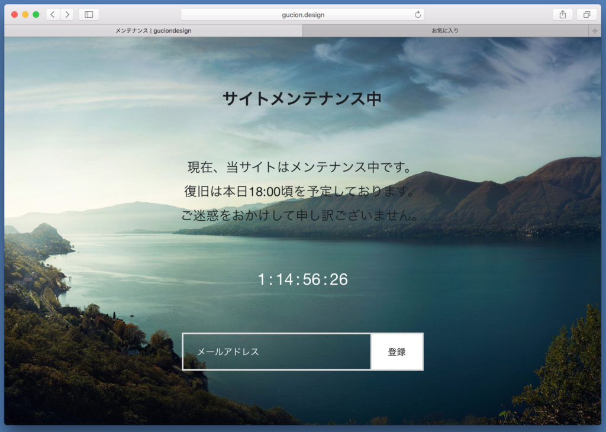
Task: Open the Share menu in the toolbar
Action: (x=562, y=15)
